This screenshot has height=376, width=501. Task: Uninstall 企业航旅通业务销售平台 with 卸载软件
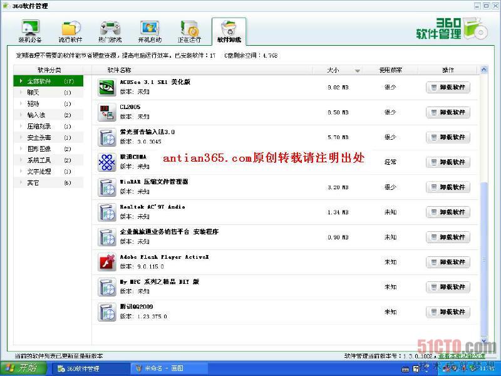[448, 238]
